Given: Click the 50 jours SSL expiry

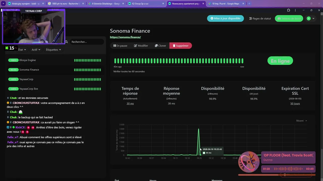Looking at the screenshot, I should [x=295, y=104].
